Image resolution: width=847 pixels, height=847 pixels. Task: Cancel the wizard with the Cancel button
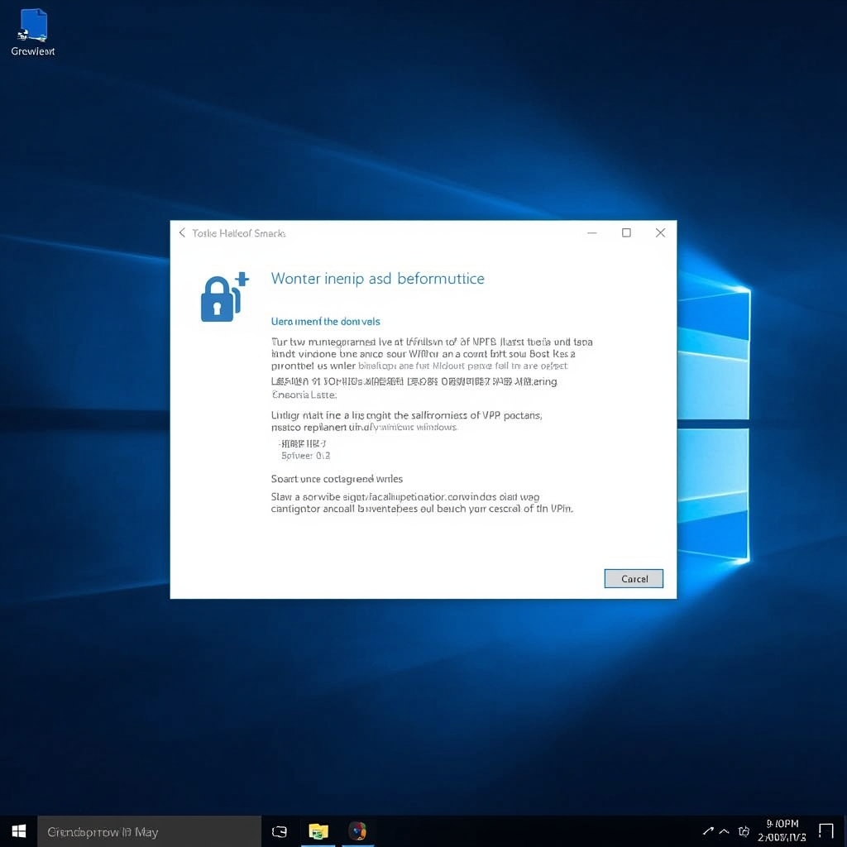click(x=634, y=578)
